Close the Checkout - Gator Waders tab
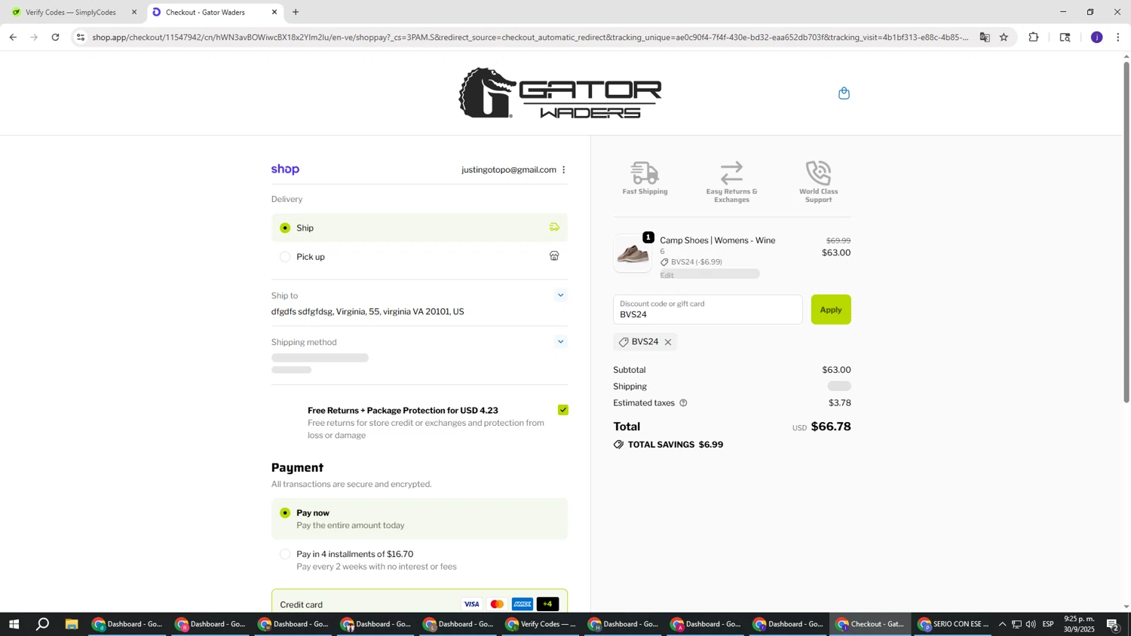Image resolution: width=1131 pixels, height=636 pixels. (274, 12)
